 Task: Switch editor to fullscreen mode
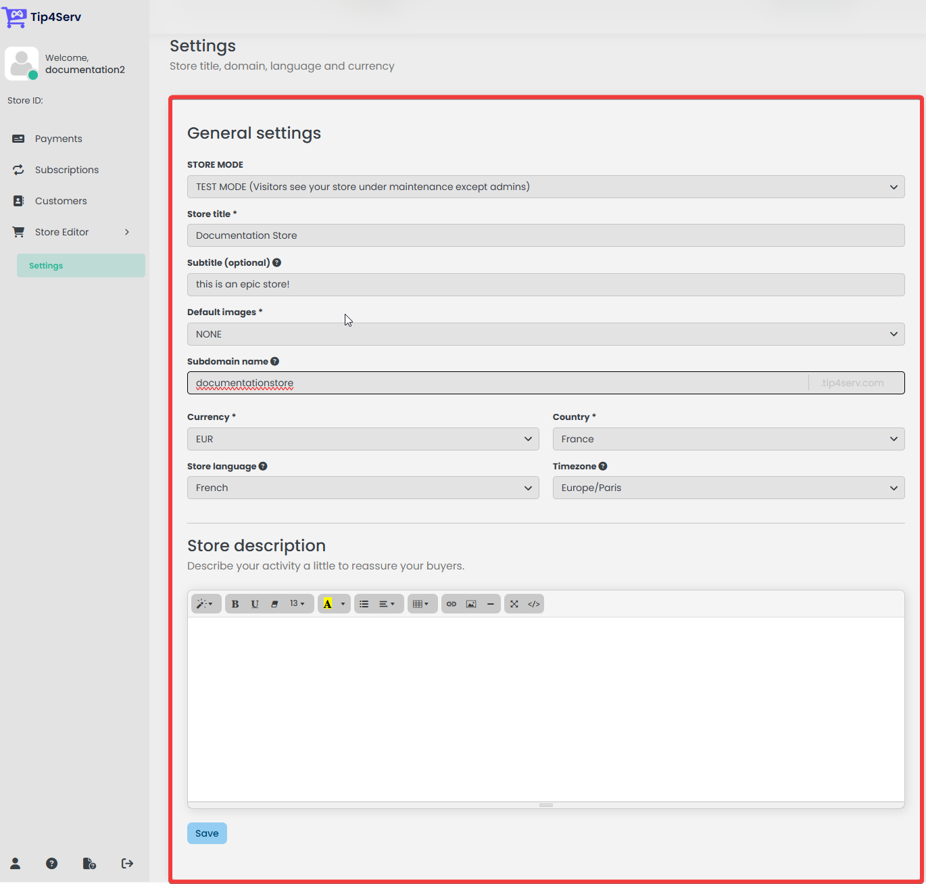pos(514,604)
